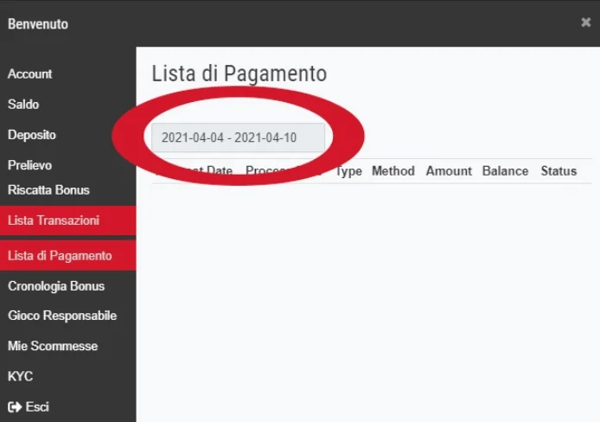Open the date range picker field
The image size is (600, 422).
(238, 137)
